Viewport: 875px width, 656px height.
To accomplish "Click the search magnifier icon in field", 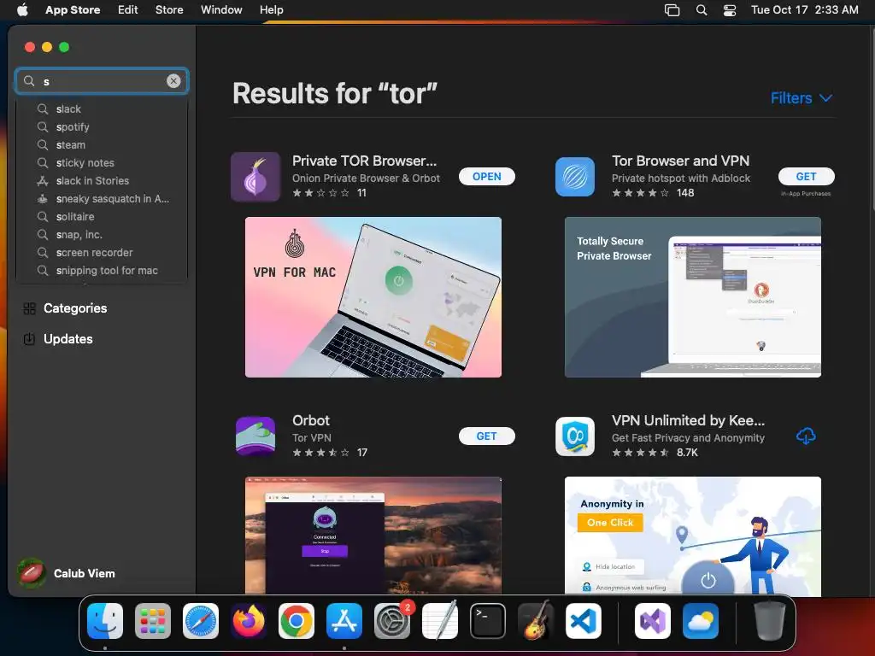I will [x=29, y=81].
